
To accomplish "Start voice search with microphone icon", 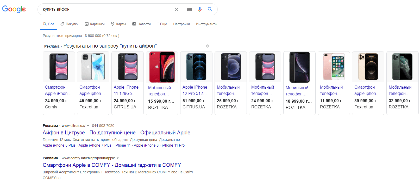I will tap(199, 9).
